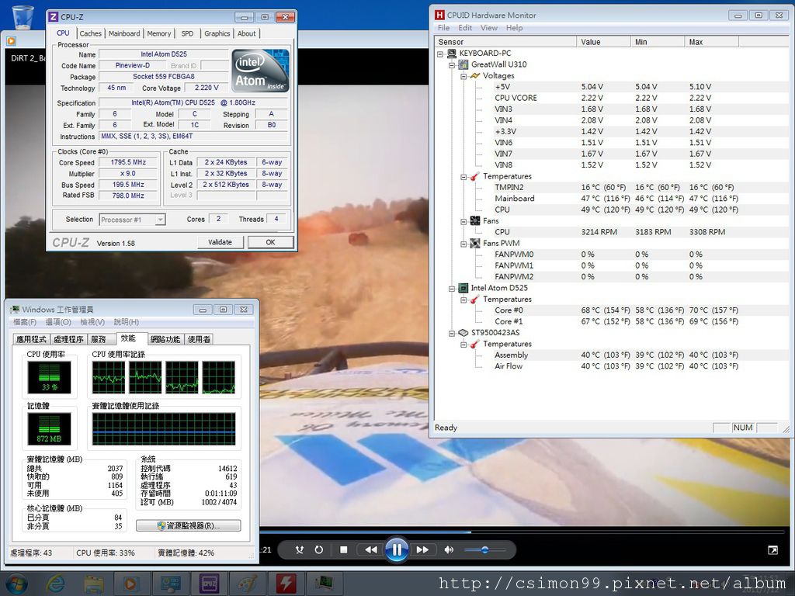Click the Validate button in CPU-Z
This screenshot has width=795, height=596.
[220, 242]
